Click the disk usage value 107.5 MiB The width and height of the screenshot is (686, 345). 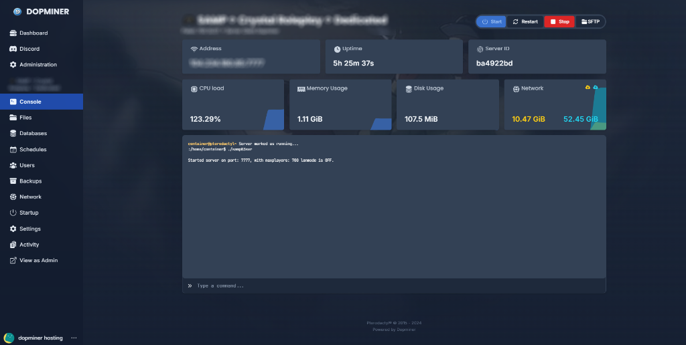click(421, 119)
